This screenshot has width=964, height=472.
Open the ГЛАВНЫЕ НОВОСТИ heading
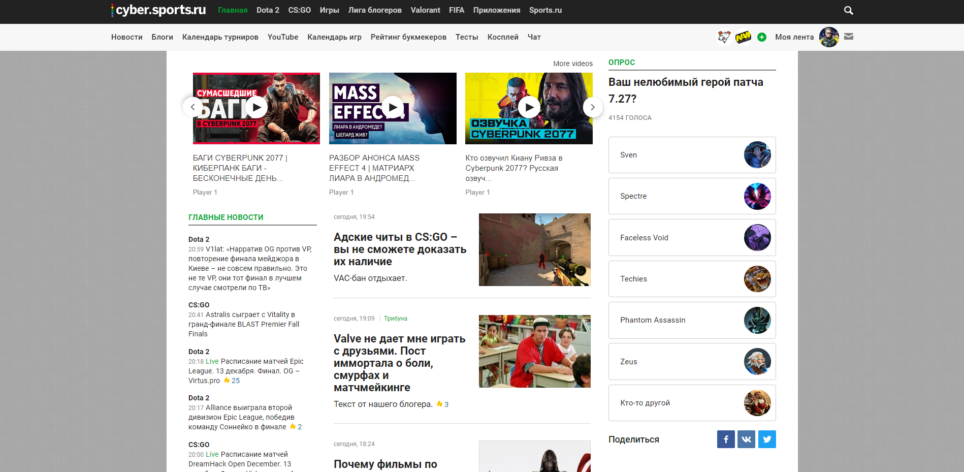(x=226, y=217)
